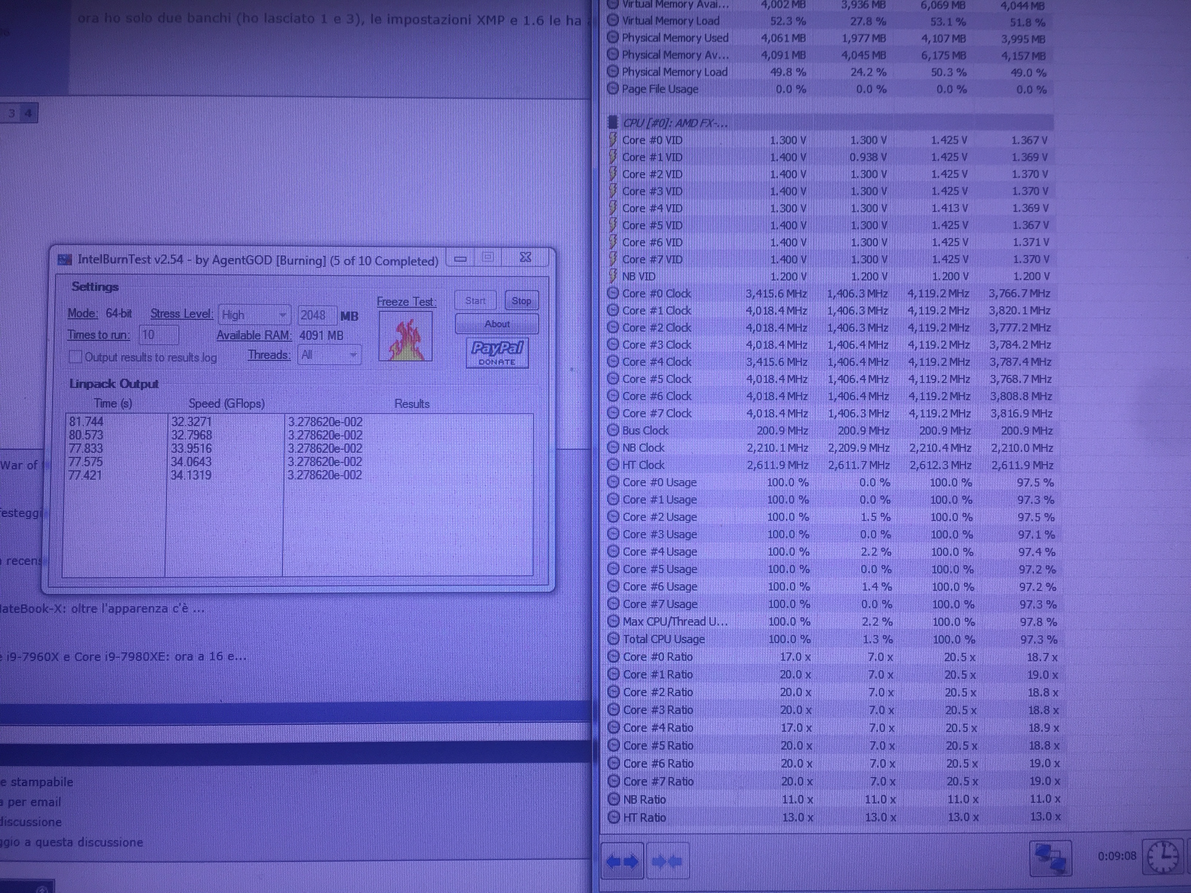
Task: Open the 'lateBook-X: oltre l'apparenza' article link
Action: click(102, 609)
